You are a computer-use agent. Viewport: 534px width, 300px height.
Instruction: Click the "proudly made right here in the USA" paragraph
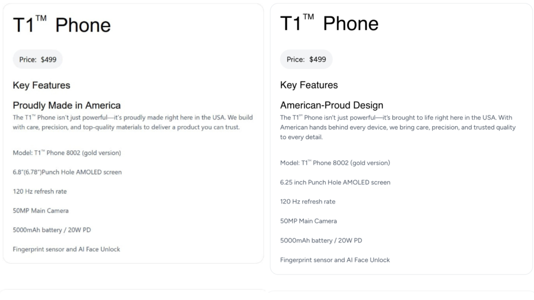[133, 122]
